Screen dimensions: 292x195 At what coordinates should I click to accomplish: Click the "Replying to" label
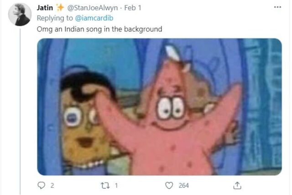(55, 18)
